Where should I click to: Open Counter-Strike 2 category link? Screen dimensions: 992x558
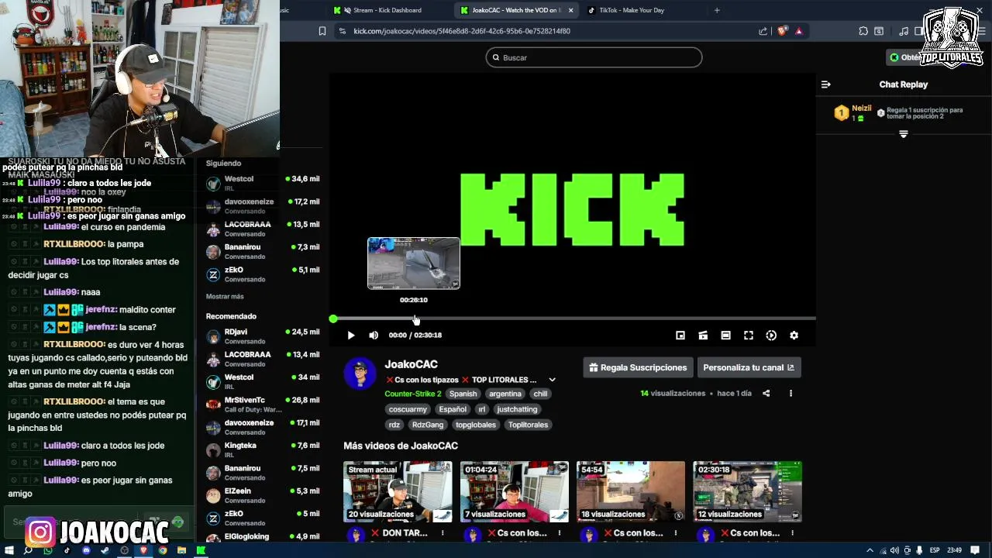coord(412,394)
